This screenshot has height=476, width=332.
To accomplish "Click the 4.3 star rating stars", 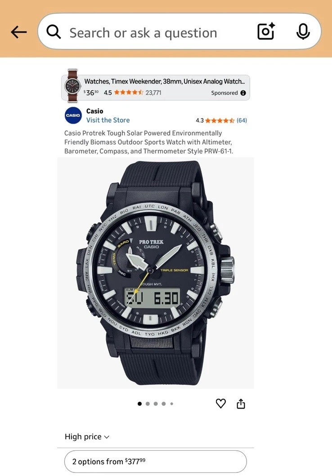I will tap(220, 121).
